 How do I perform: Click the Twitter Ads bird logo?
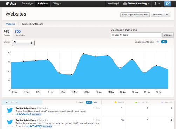tap(7, 3)
